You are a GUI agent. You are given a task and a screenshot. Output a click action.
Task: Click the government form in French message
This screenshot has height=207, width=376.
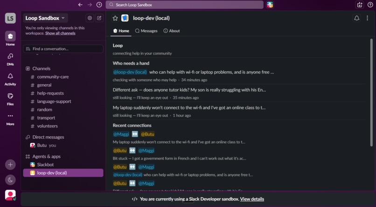[x=179, y=159]
